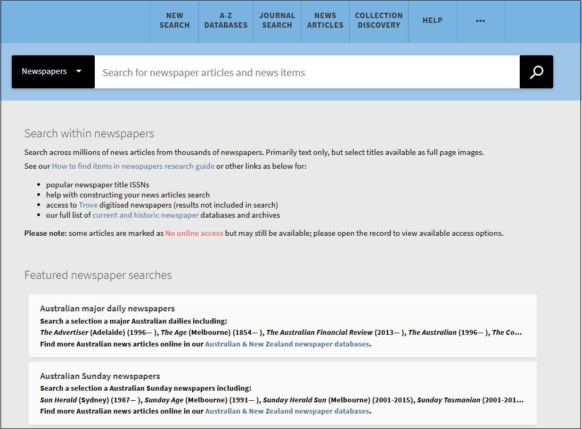Screen dimensions: 582x429
Task: Select News Articles in the navigation bar
Action: point(325,21)
